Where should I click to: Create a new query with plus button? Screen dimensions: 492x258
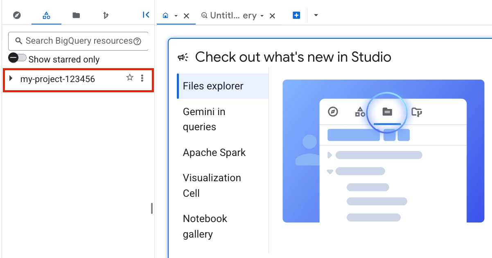coord(297,16)
